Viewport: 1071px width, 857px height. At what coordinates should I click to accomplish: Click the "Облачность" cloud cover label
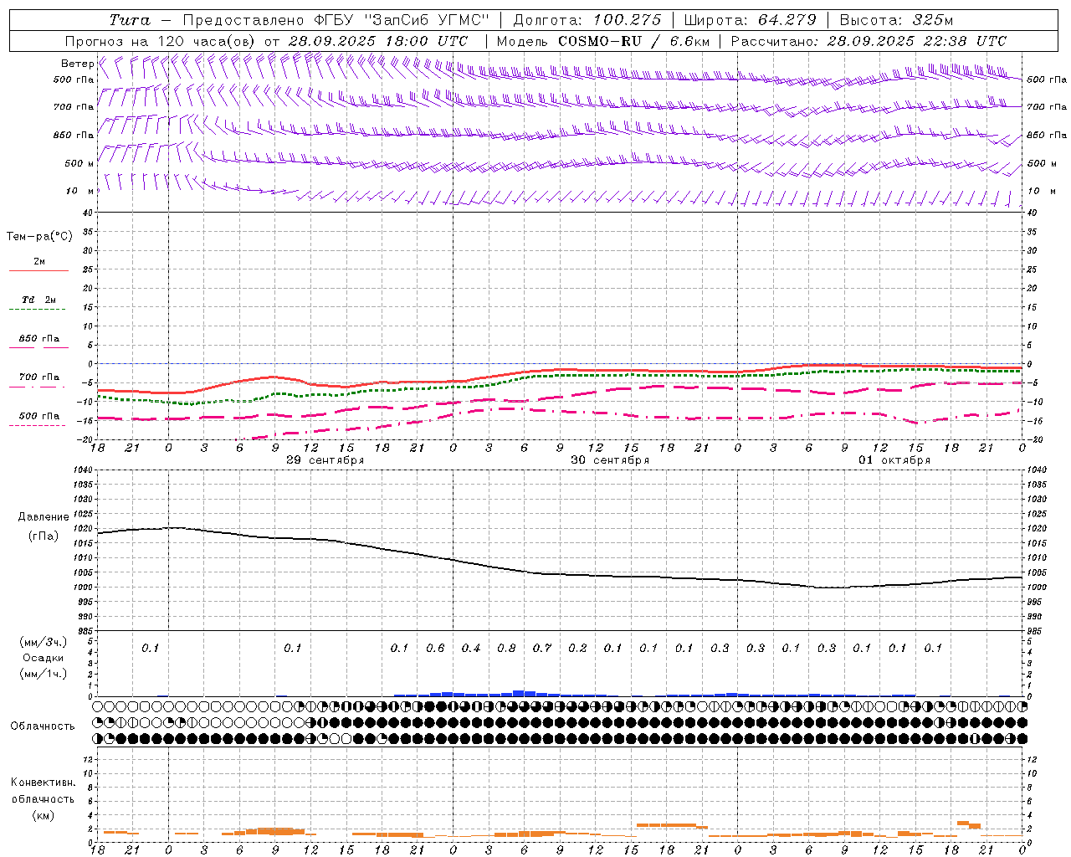[x=43, y=726]
